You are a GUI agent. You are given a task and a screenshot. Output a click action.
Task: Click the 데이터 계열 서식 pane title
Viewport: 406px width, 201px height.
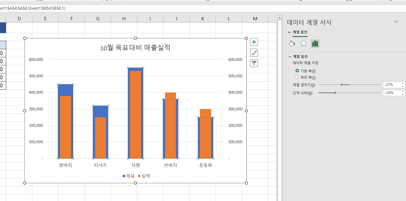[x=309, y=23]
